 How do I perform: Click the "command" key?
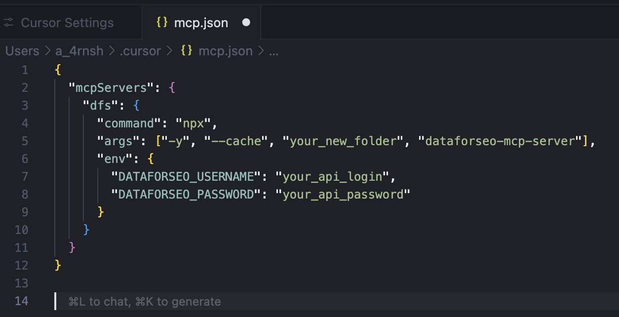(x=129, y=123)
